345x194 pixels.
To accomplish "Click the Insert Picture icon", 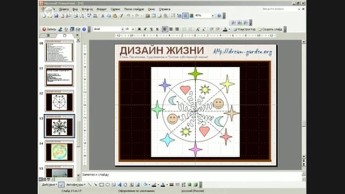I will click(137, 185).
